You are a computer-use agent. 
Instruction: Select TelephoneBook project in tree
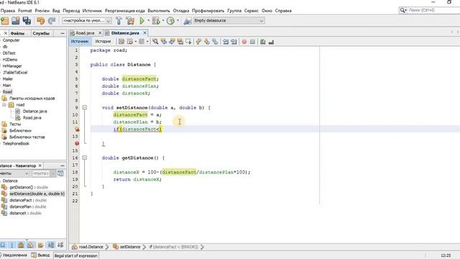click(16, 144)
